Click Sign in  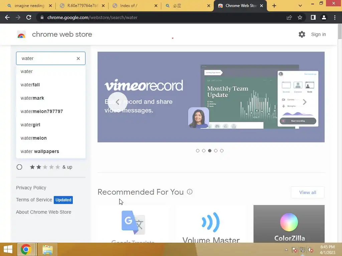(x=318, y=34)
